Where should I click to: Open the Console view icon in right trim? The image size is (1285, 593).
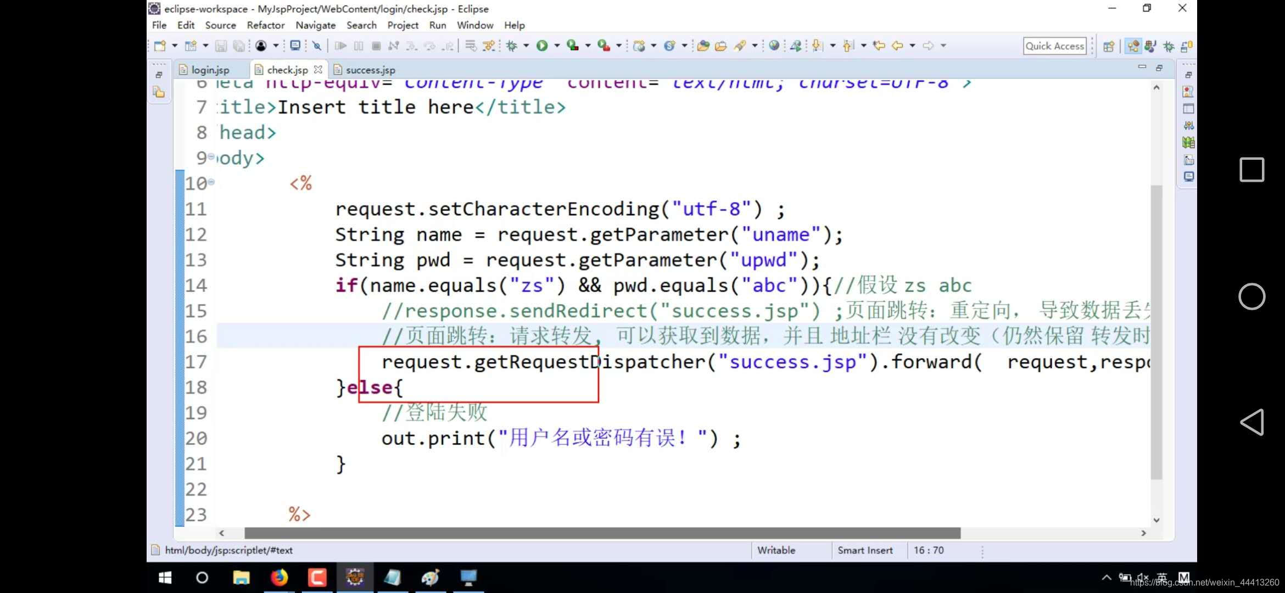[1189, 177]
